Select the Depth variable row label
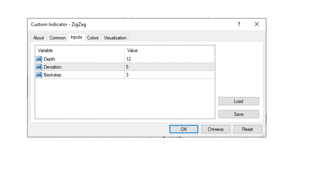This screenshot has height=177, width=316. [x=50, y=59]
